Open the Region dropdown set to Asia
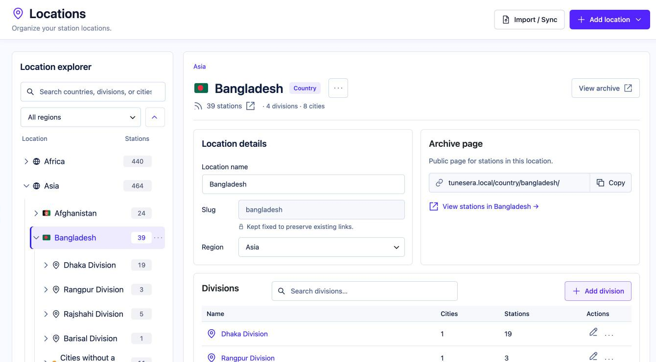Screen dimensions: 656x362 click(322, 247)
